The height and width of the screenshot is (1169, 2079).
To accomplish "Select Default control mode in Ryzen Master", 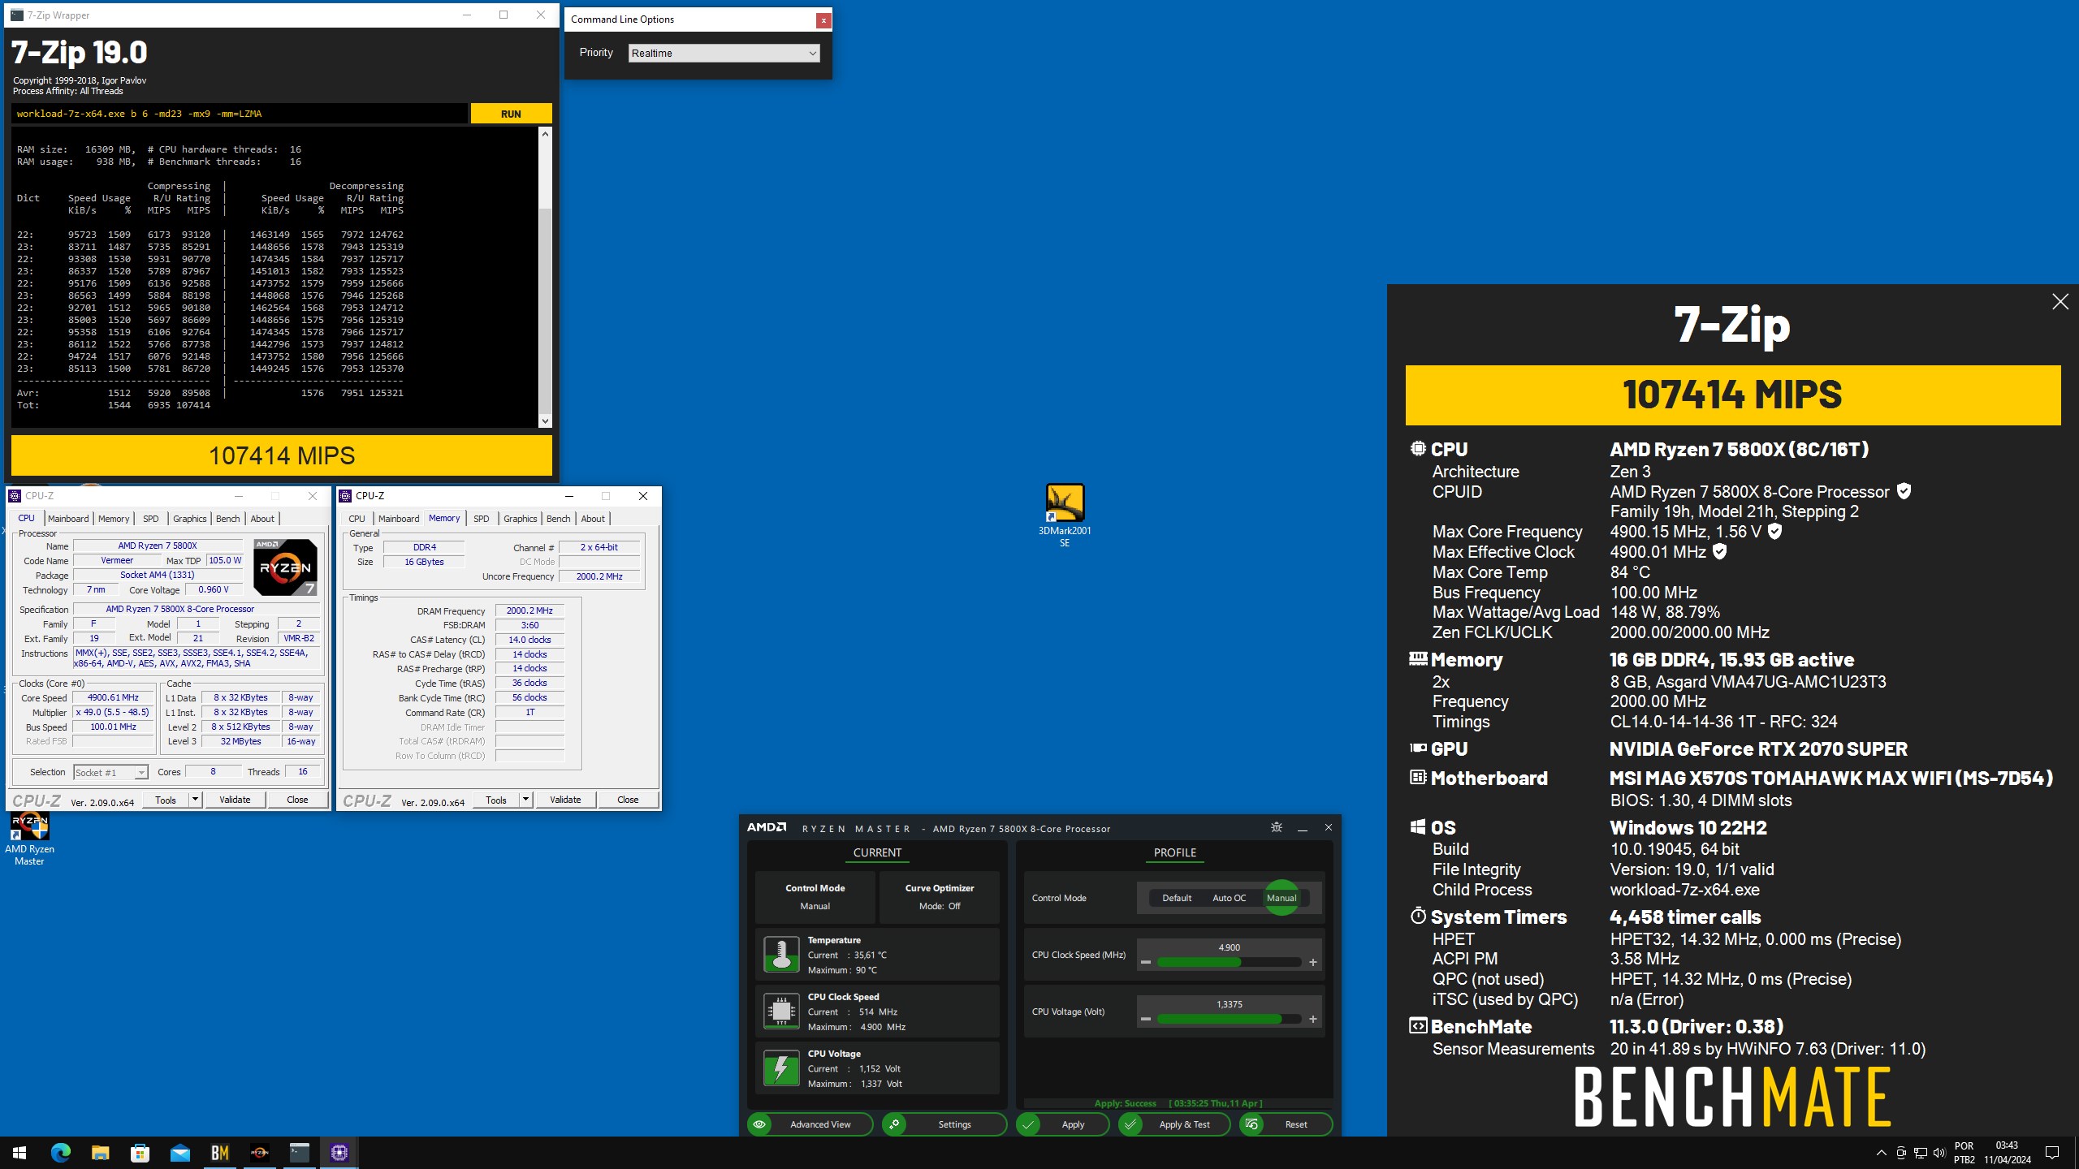I will tap(1177, 898).
